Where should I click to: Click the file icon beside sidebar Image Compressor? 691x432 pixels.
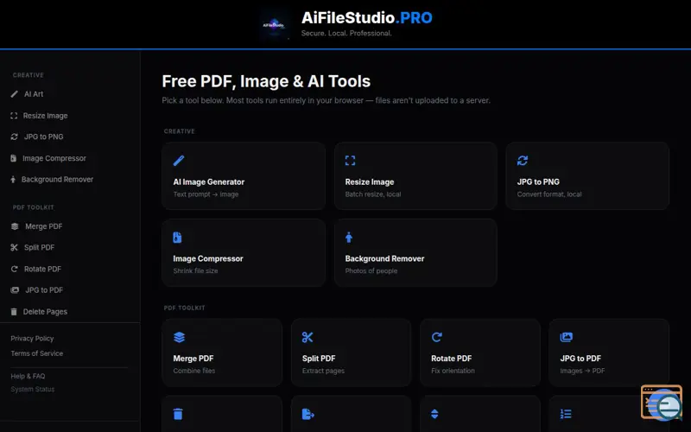click(14, 158)
